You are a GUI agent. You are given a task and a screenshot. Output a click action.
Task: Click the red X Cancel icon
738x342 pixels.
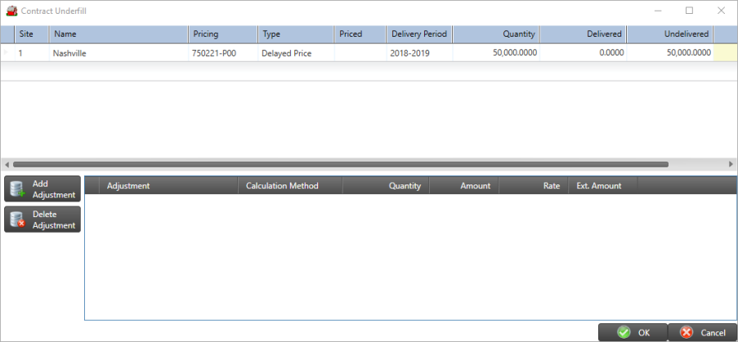(687, 332)
